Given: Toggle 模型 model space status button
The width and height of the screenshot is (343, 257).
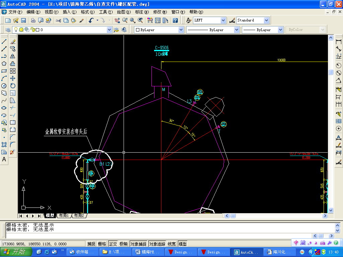Looking at the screenshot, I should tap(183, 244).
